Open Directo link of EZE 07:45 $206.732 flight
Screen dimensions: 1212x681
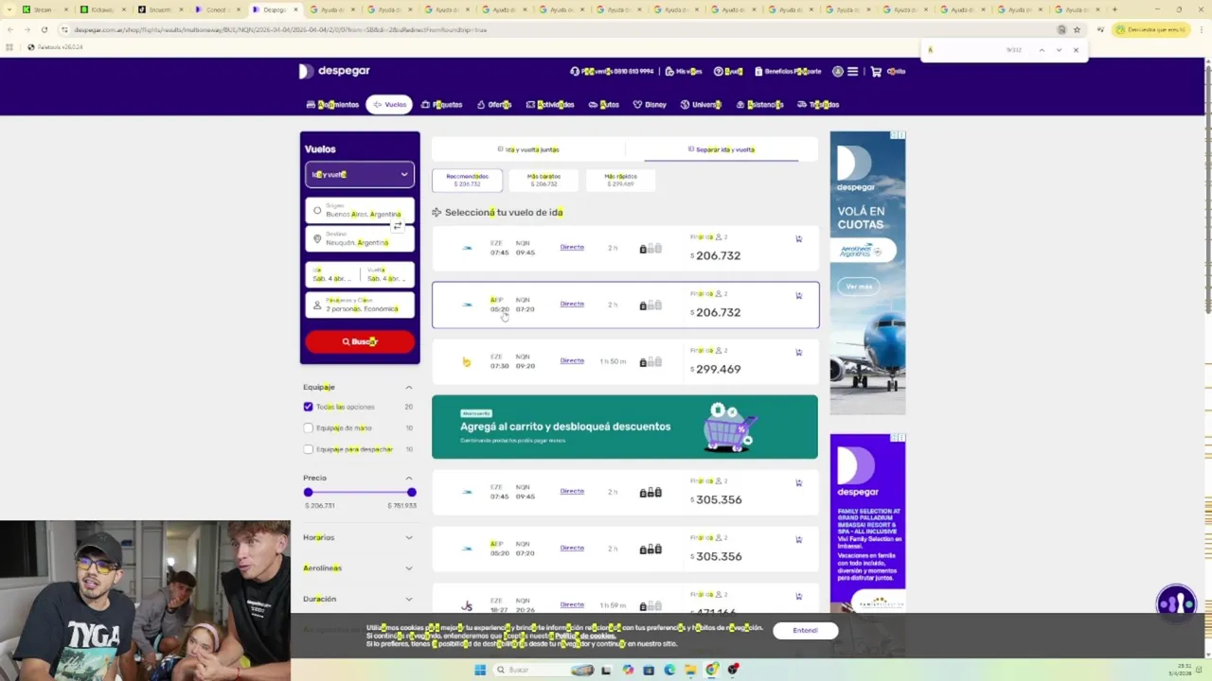[x=572, y=247]
